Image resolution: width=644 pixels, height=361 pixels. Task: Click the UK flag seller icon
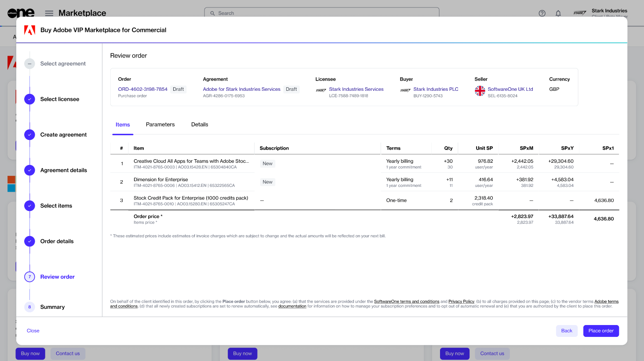[x=480, y=91]
